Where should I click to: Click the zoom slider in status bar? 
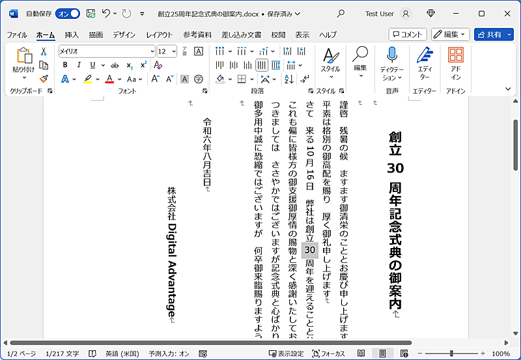451,353
